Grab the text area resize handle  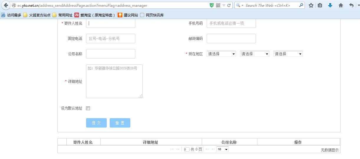[141, 96]
